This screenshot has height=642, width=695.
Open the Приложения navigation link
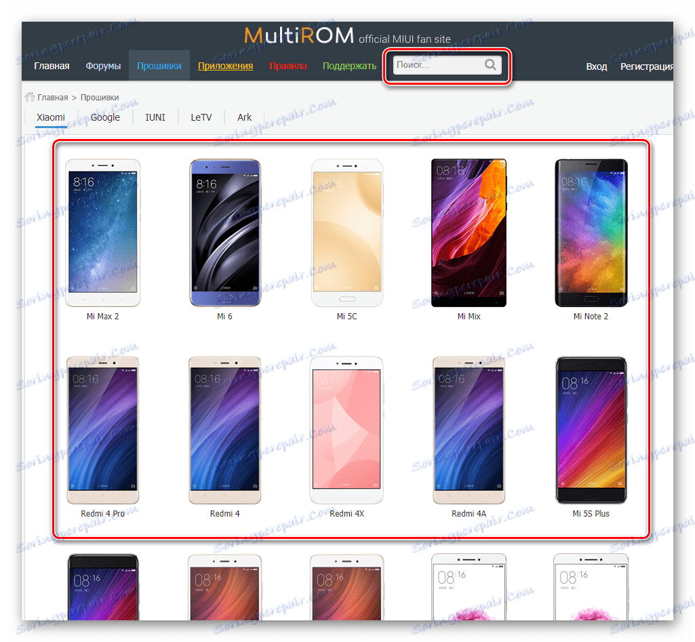click(225, 66)
